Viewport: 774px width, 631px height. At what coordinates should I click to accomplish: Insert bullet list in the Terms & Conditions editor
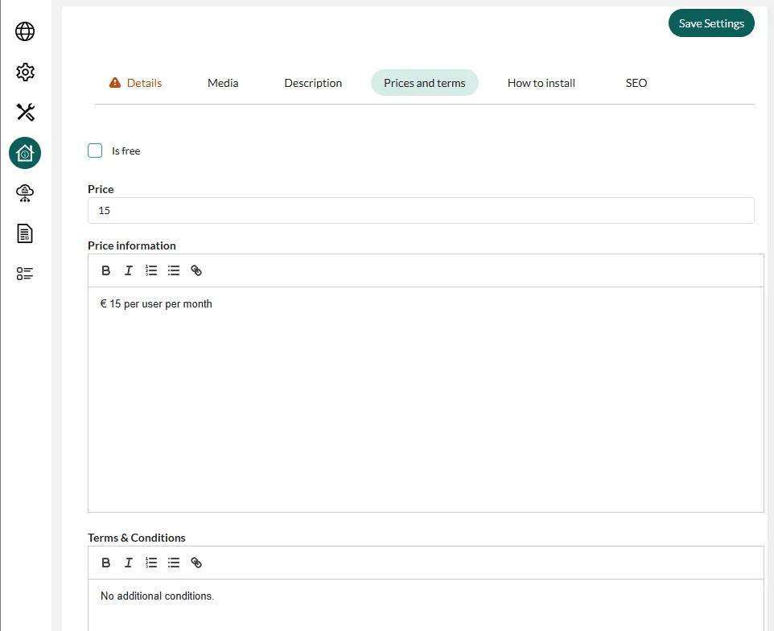click(x=174, y=563)
